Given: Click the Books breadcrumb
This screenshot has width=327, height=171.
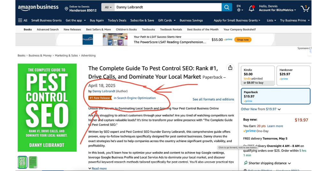Looking at the screenshot, I should pos(21,55).
